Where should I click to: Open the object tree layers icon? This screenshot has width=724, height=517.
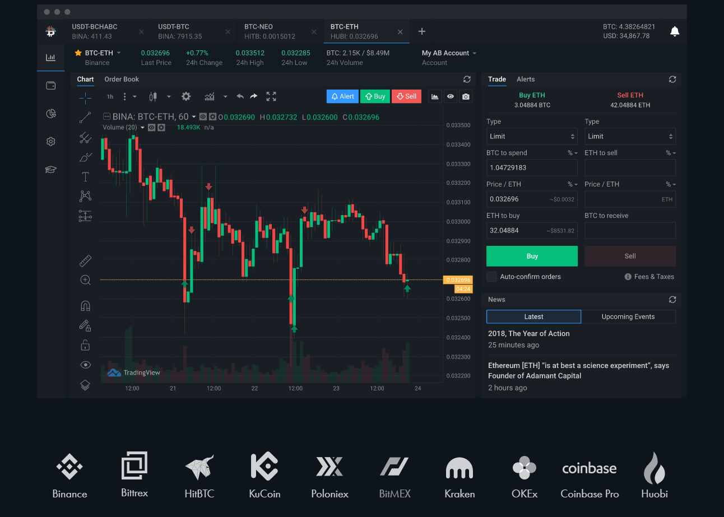pyautogui.click(x=85, y=385)
